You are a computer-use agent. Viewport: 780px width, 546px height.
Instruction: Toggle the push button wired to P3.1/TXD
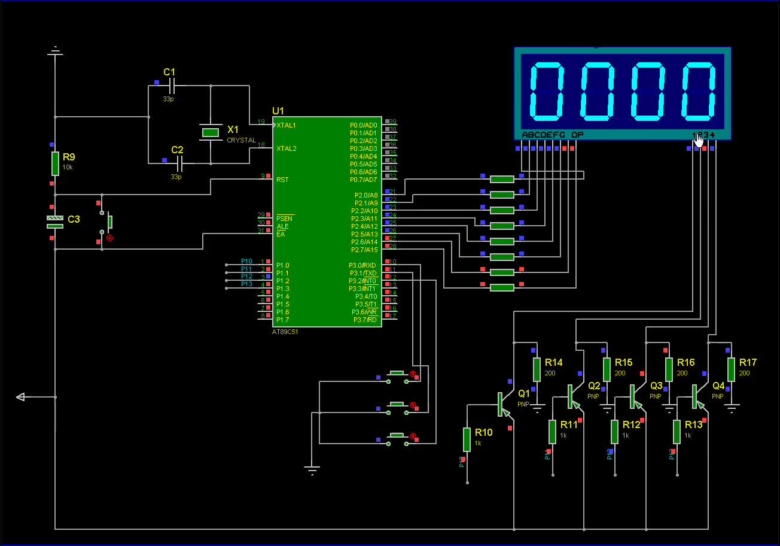(397, 408)
